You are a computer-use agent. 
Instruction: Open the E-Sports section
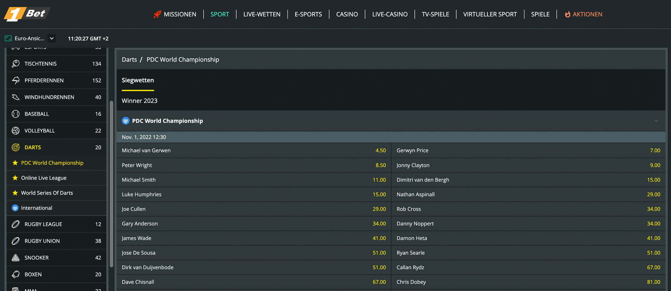click(308, 14)
